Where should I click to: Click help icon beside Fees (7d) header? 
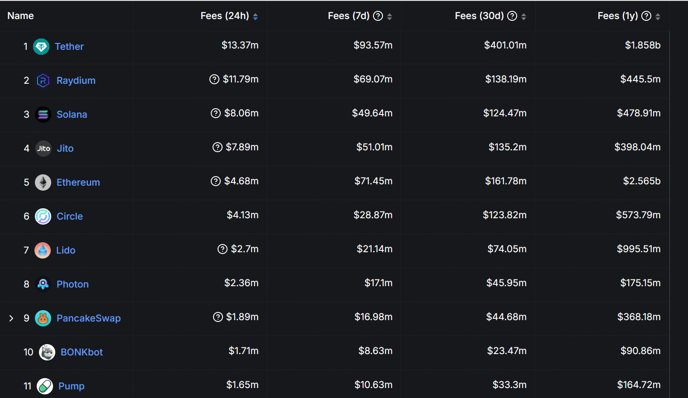(378, 16)
